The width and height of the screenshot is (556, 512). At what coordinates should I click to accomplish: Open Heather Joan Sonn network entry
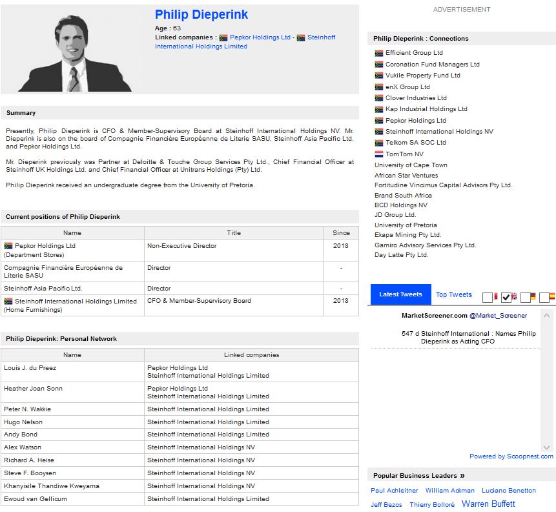33,389
